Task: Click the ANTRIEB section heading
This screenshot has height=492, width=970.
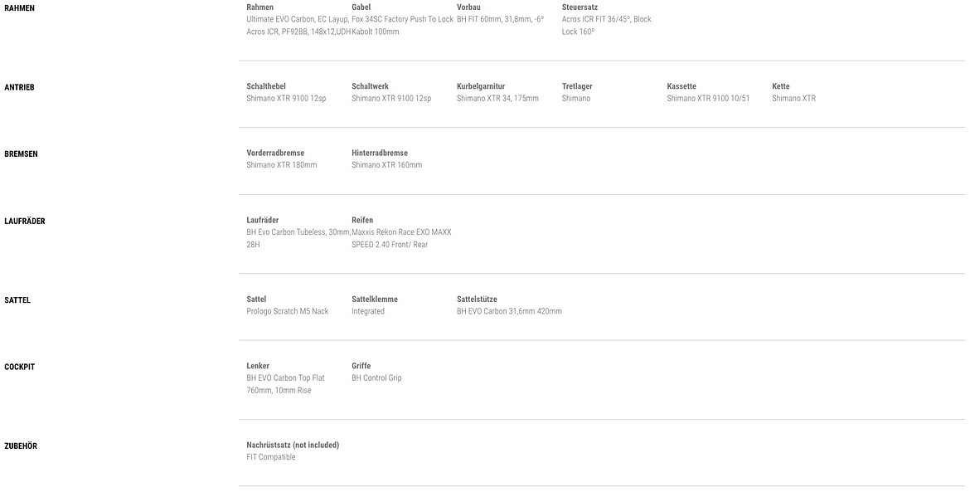Action: pos(19,87)
